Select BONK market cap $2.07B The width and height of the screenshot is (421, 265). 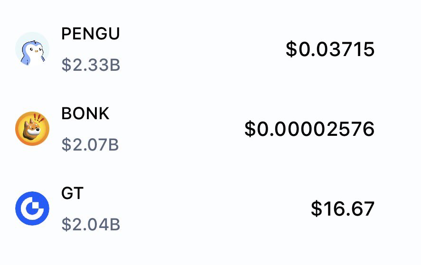(x=90, y=144)
